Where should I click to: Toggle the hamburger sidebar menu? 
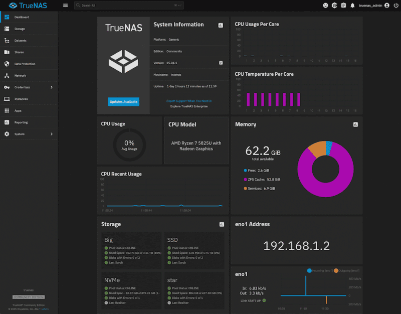coord(66,6)
